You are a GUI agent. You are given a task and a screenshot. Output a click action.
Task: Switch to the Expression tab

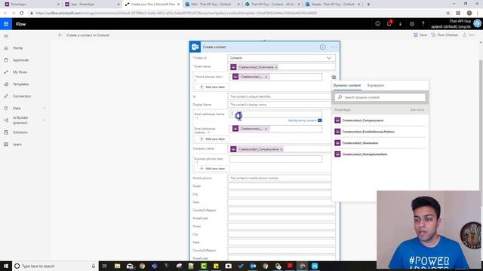376,85
